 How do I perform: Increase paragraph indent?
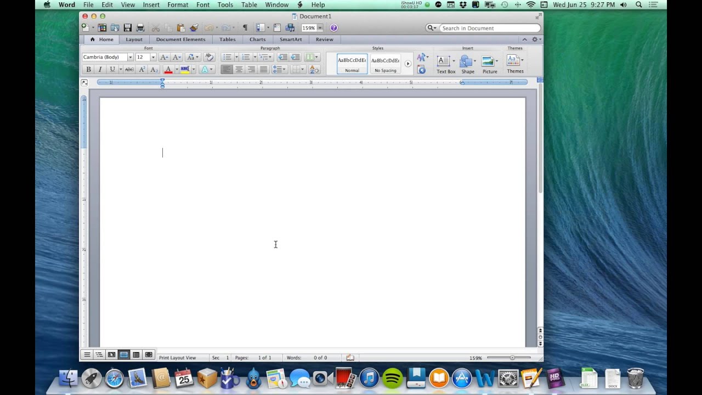[x=295, y=57]
